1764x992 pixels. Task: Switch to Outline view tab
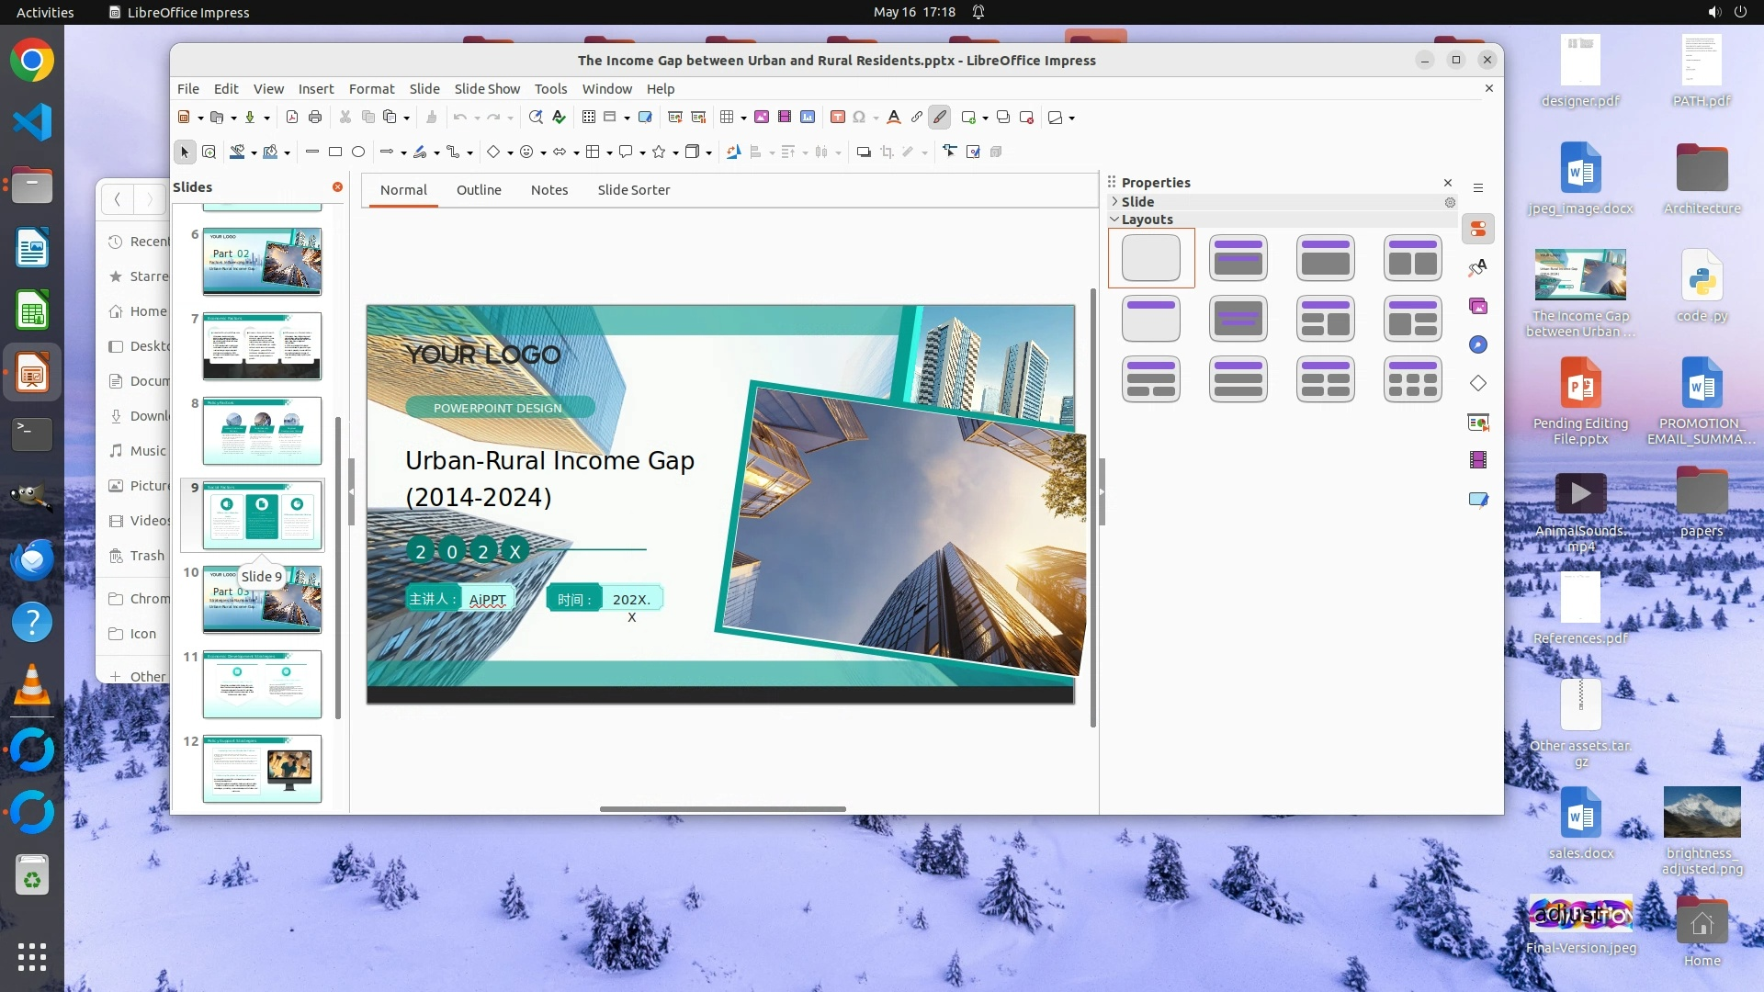(x=479, y=190)
